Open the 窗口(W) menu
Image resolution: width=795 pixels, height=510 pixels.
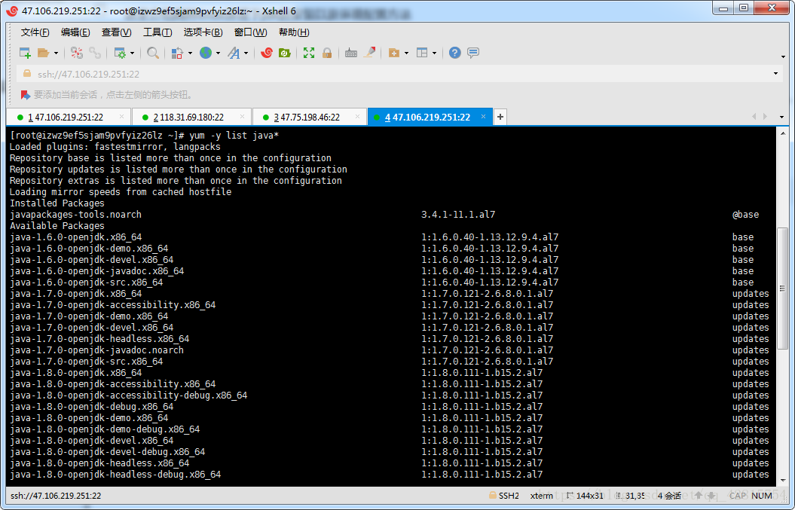click(250, 32)
